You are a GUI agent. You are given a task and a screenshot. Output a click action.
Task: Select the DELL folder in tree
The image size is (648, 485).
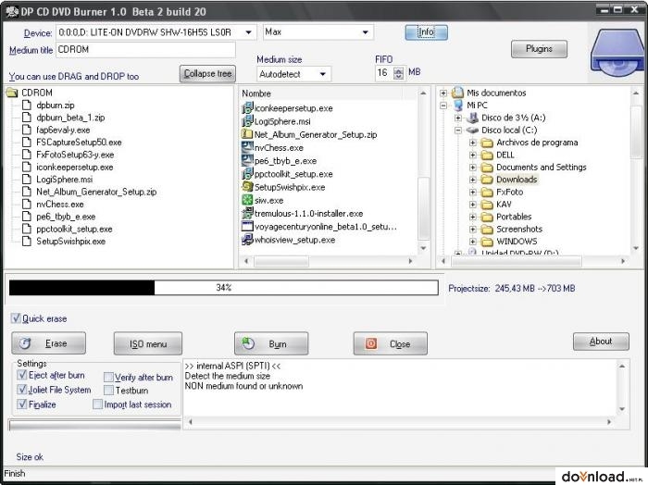point(505,155)
